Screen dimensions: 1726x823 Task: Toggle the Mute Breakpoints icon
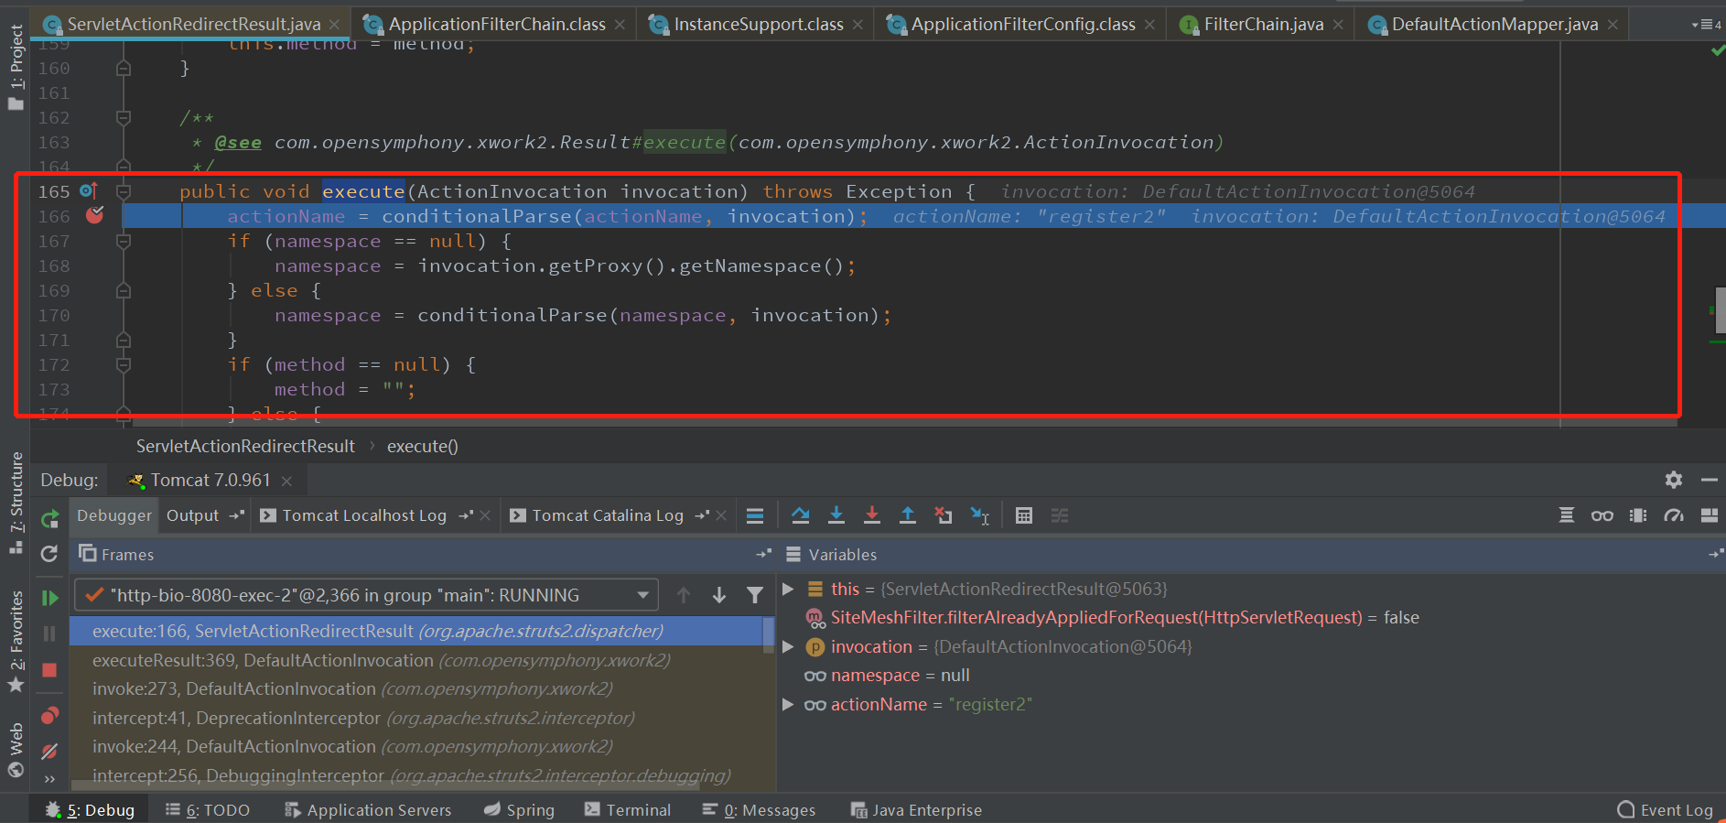[49, 751]
